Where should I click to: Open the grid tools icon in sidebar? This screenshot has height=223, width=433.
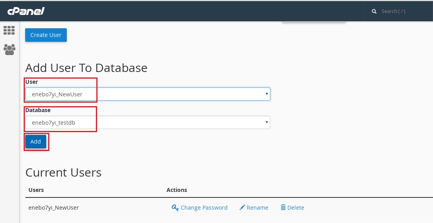[x=9, y=30]
